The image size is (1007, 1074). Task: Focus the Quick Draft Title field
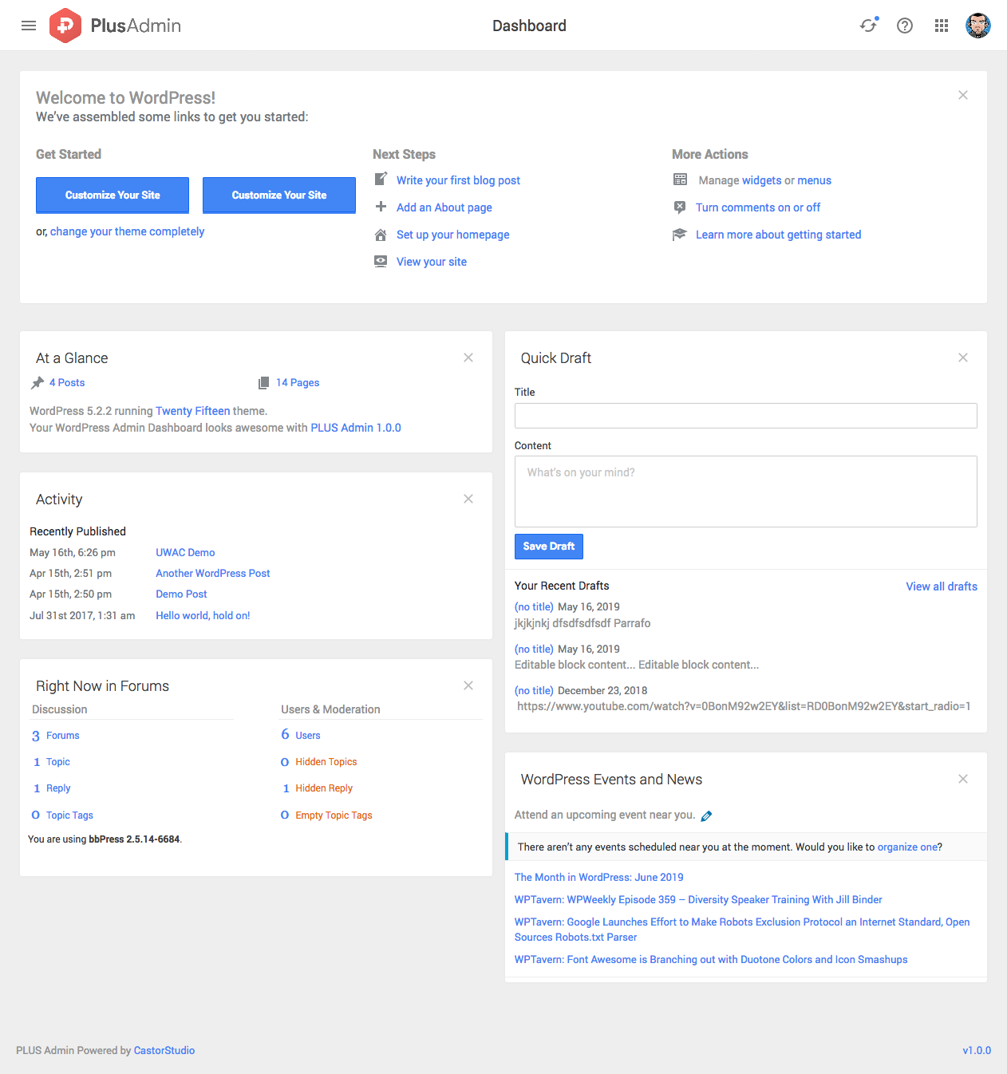point(746,416)
